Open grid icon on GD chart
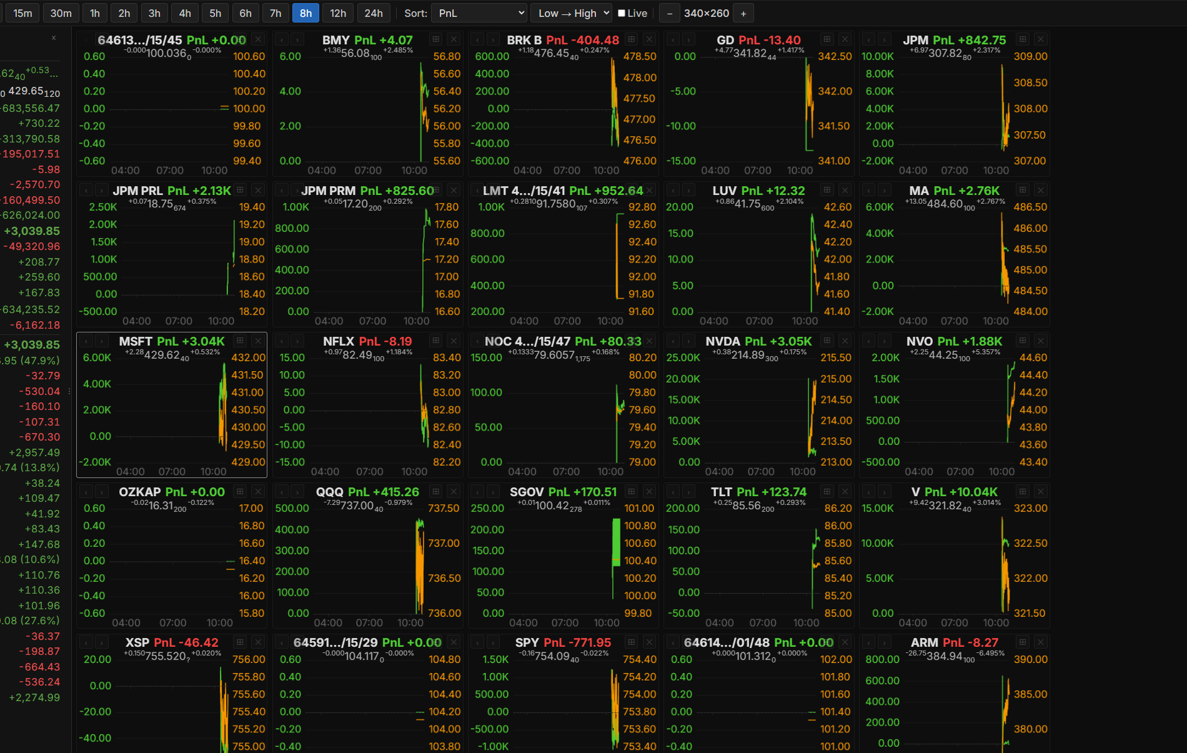 pyautogui.click(x=827, y=39)
